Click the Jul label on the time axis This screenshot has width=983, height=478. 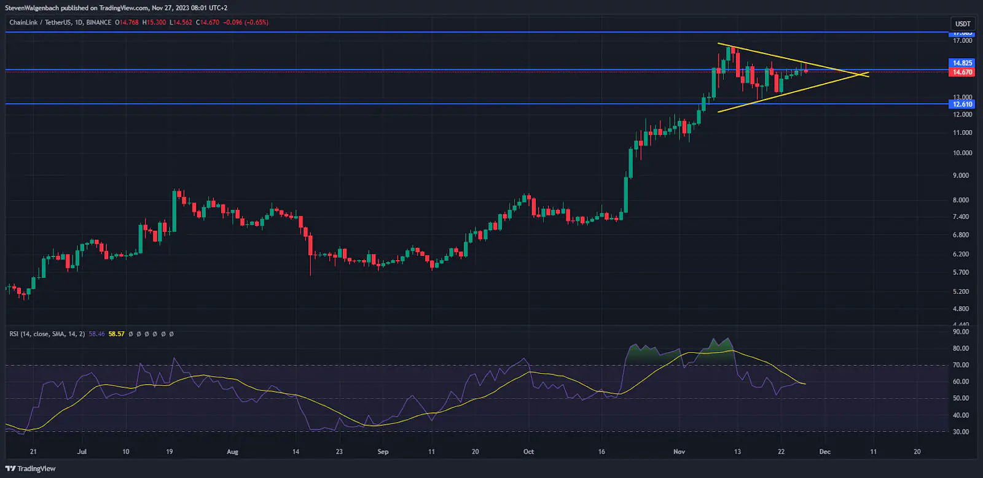[82, 452]
